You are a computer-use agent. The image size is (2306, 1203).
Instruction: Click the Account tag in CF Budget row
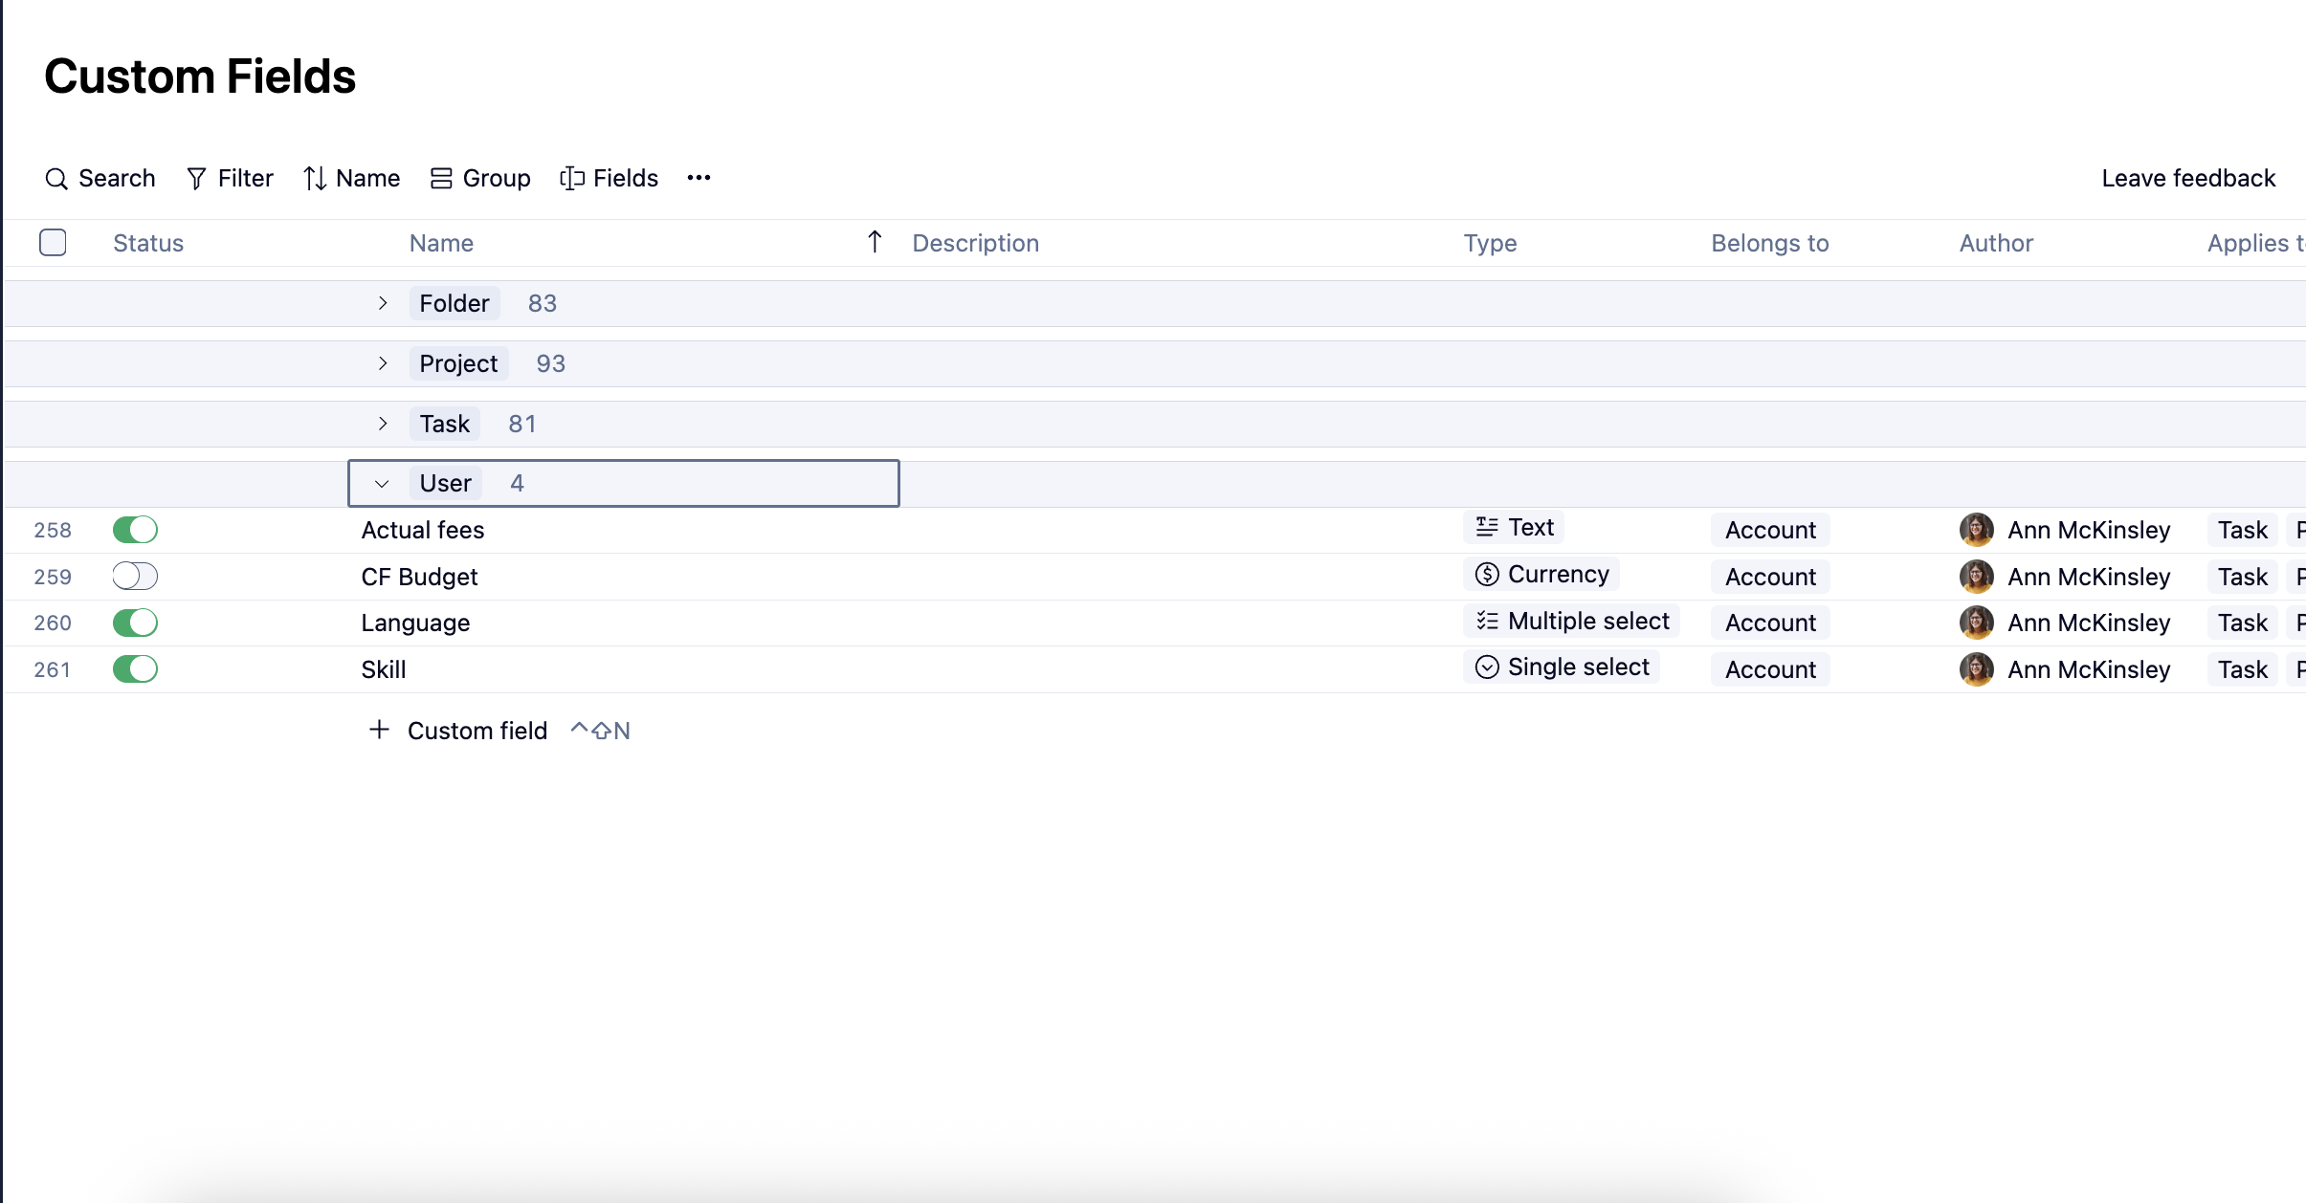(1770, 577)
